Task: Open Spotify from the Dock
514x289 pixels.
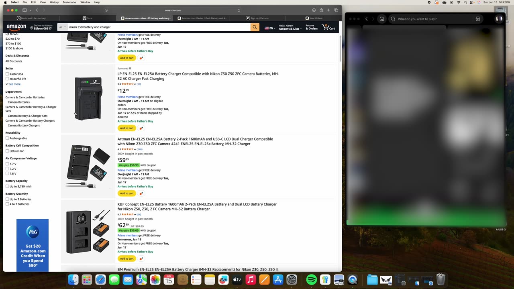Action: 311,279
